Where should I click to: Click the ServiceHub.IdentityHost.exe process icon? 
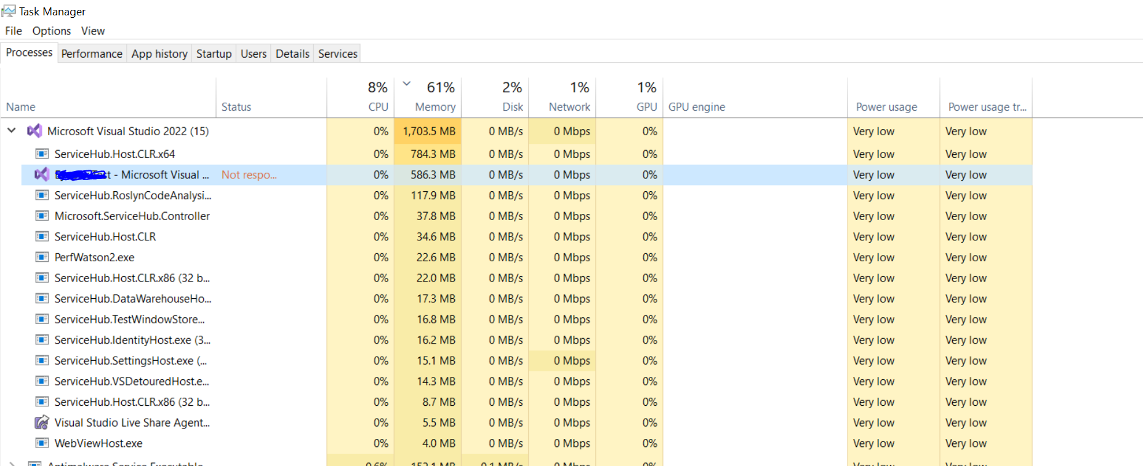pos(42,340)
